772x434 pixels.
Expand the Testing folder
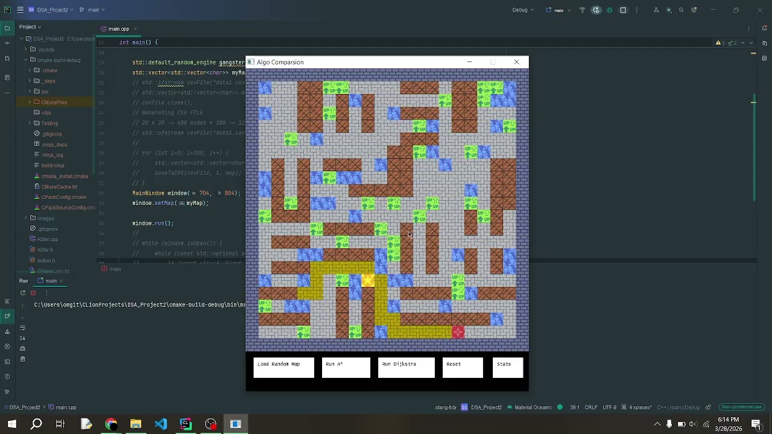[29, 123]
